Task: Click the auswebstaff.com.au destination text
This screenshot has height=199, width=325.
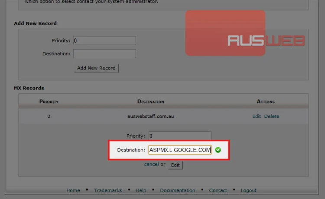Action: (x=151, y=116)
